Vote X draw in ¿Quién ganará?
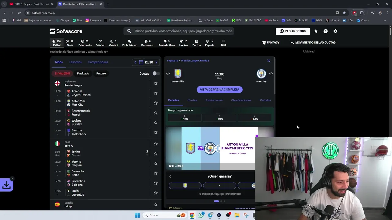The image size is (392, 220). (x=220, y=185)
